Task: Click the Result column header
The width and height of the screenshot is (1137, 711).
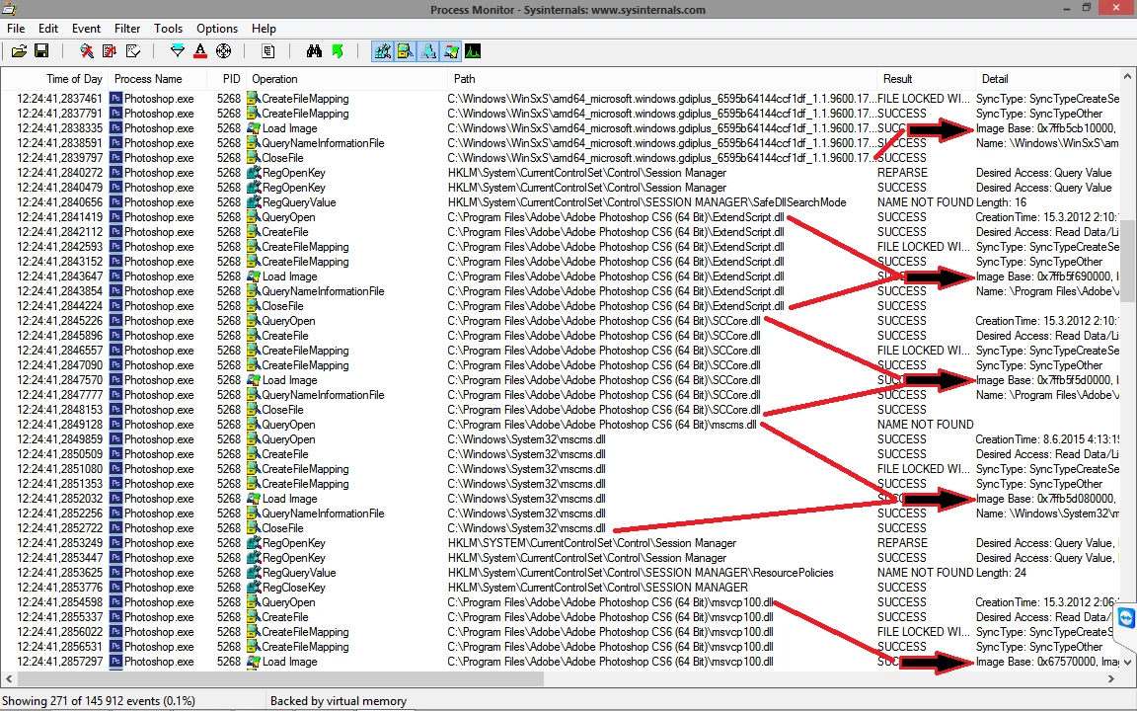Action: click(925, 79)
